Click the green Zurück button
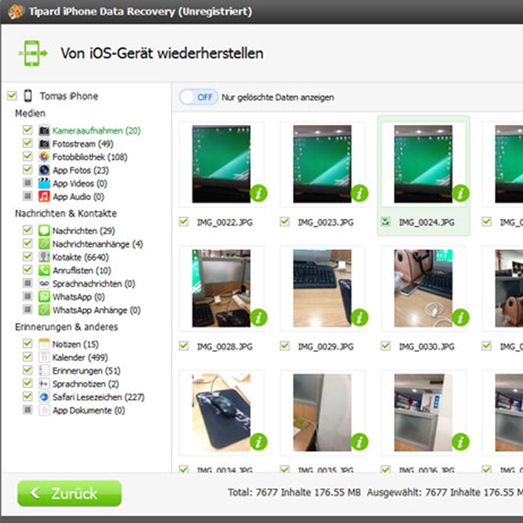 click(x=69, y=493)
